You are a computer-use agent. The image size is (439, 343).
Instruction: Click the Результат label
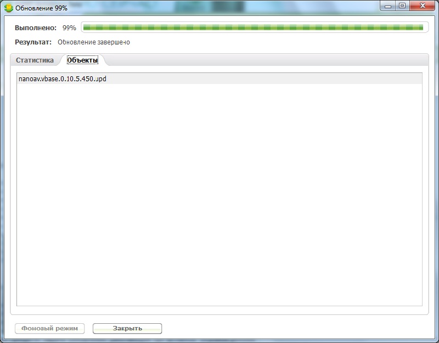(33, 42)
